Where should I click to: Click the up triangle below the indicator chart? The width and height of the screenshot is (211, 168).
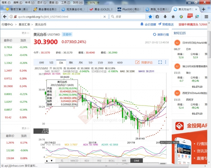click(x=47, y=161)
